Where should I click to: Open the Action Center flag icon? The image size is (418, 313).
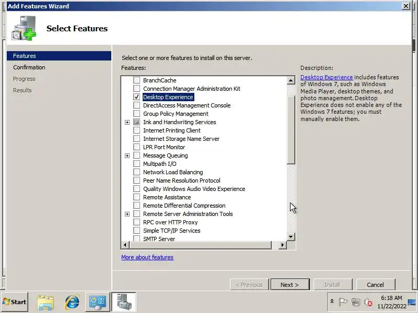click(x=343, y=302)
